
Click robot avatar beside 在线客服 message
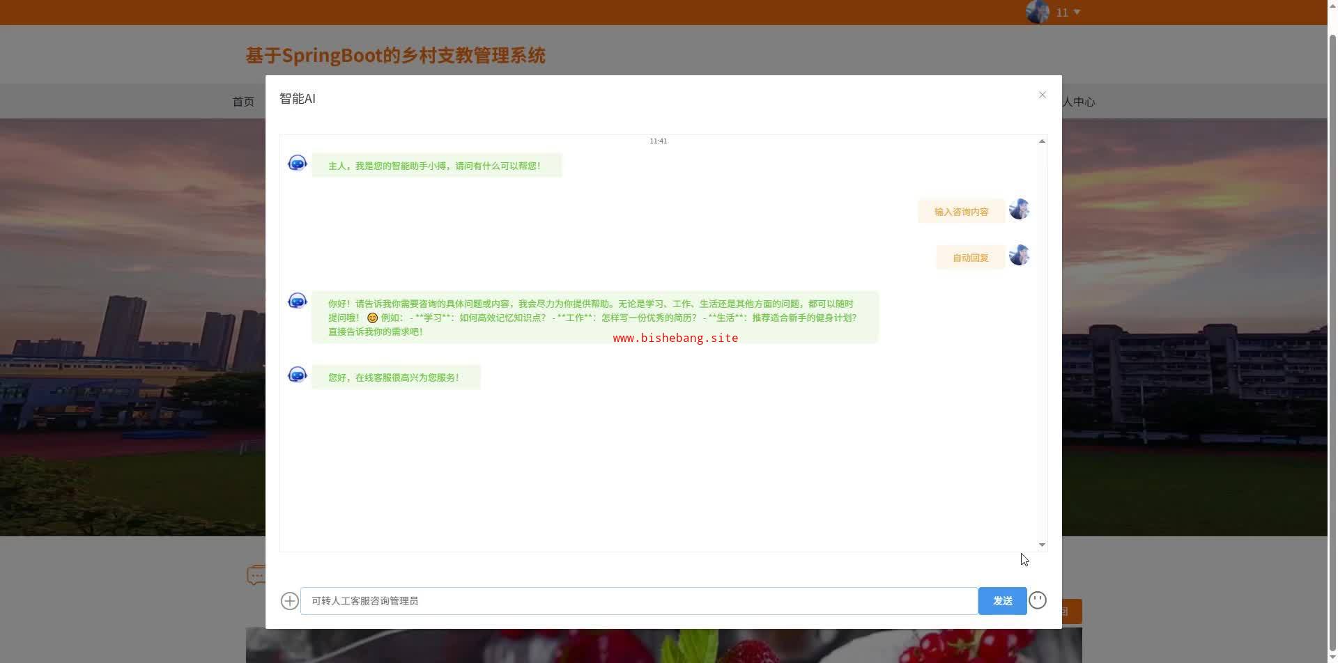coord(298,375)
